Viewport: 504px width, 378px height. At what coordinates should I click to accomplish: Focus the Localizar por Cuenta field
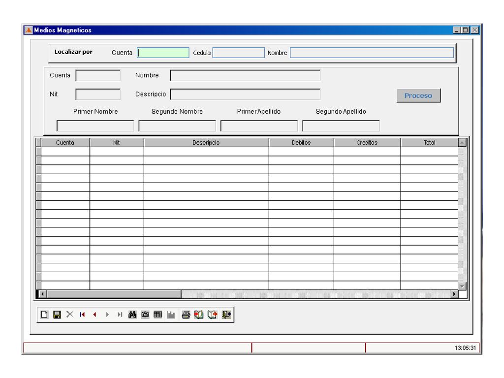[x=163, y=53]
